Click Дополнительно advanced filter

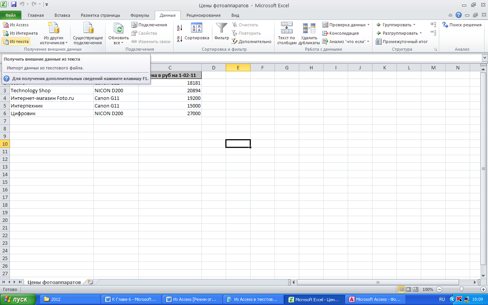click(x=252, y=42)
